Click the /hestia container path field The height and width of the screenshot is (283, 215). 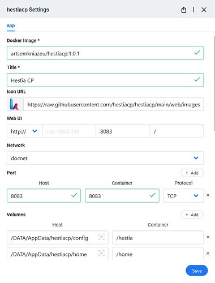158,238
